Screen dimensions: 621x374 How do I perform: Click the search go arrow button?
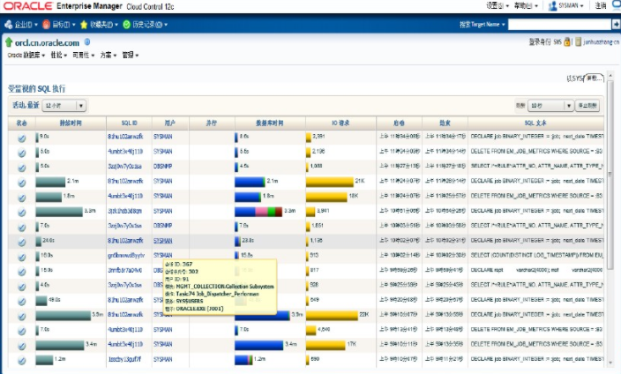[616, 24]
